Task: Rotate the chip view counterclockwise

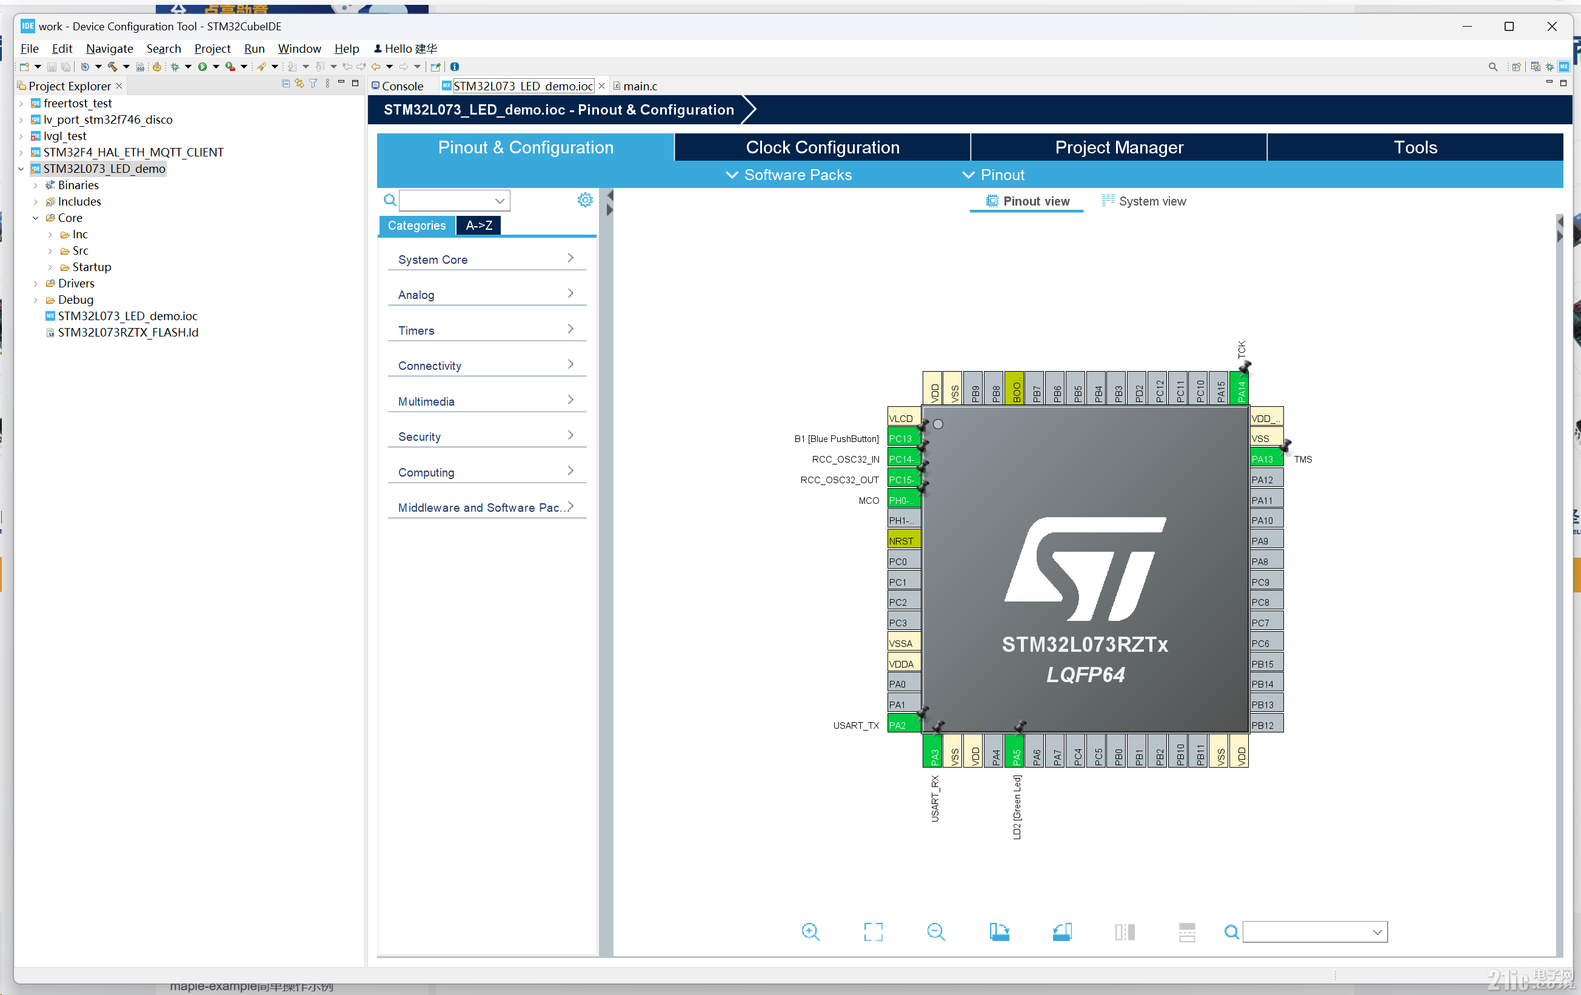Action: (1062, 932)
